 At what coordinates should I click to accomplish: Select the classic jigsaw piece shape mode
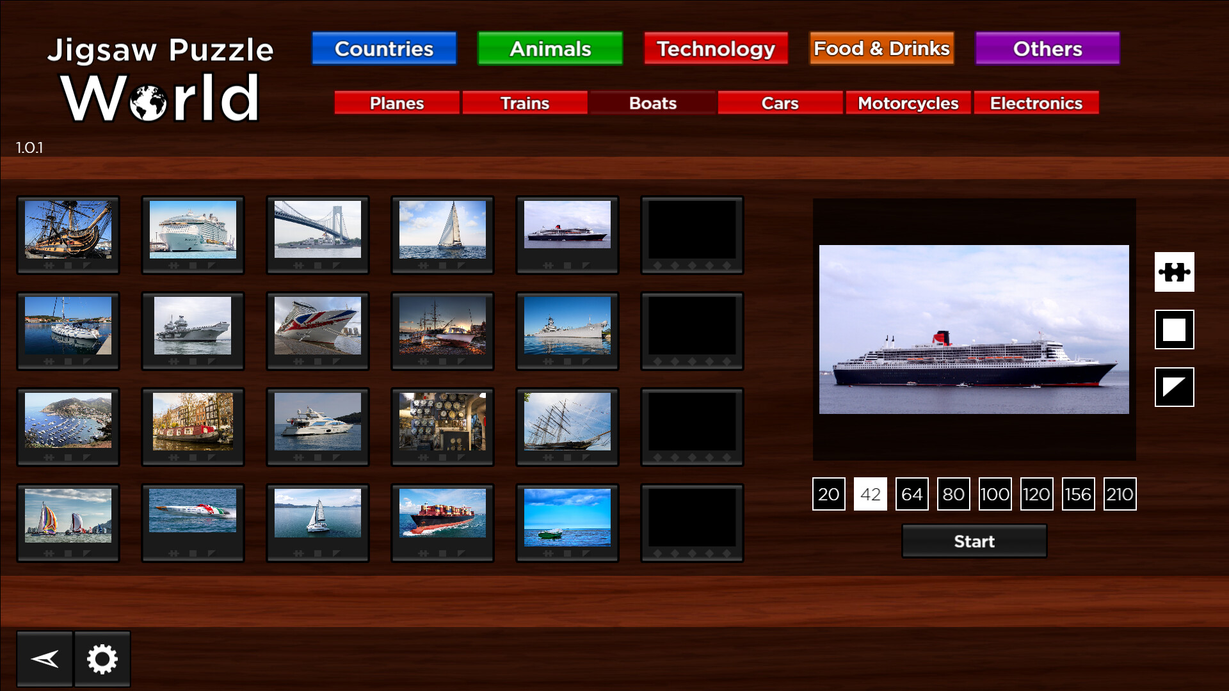point(1174,272)
